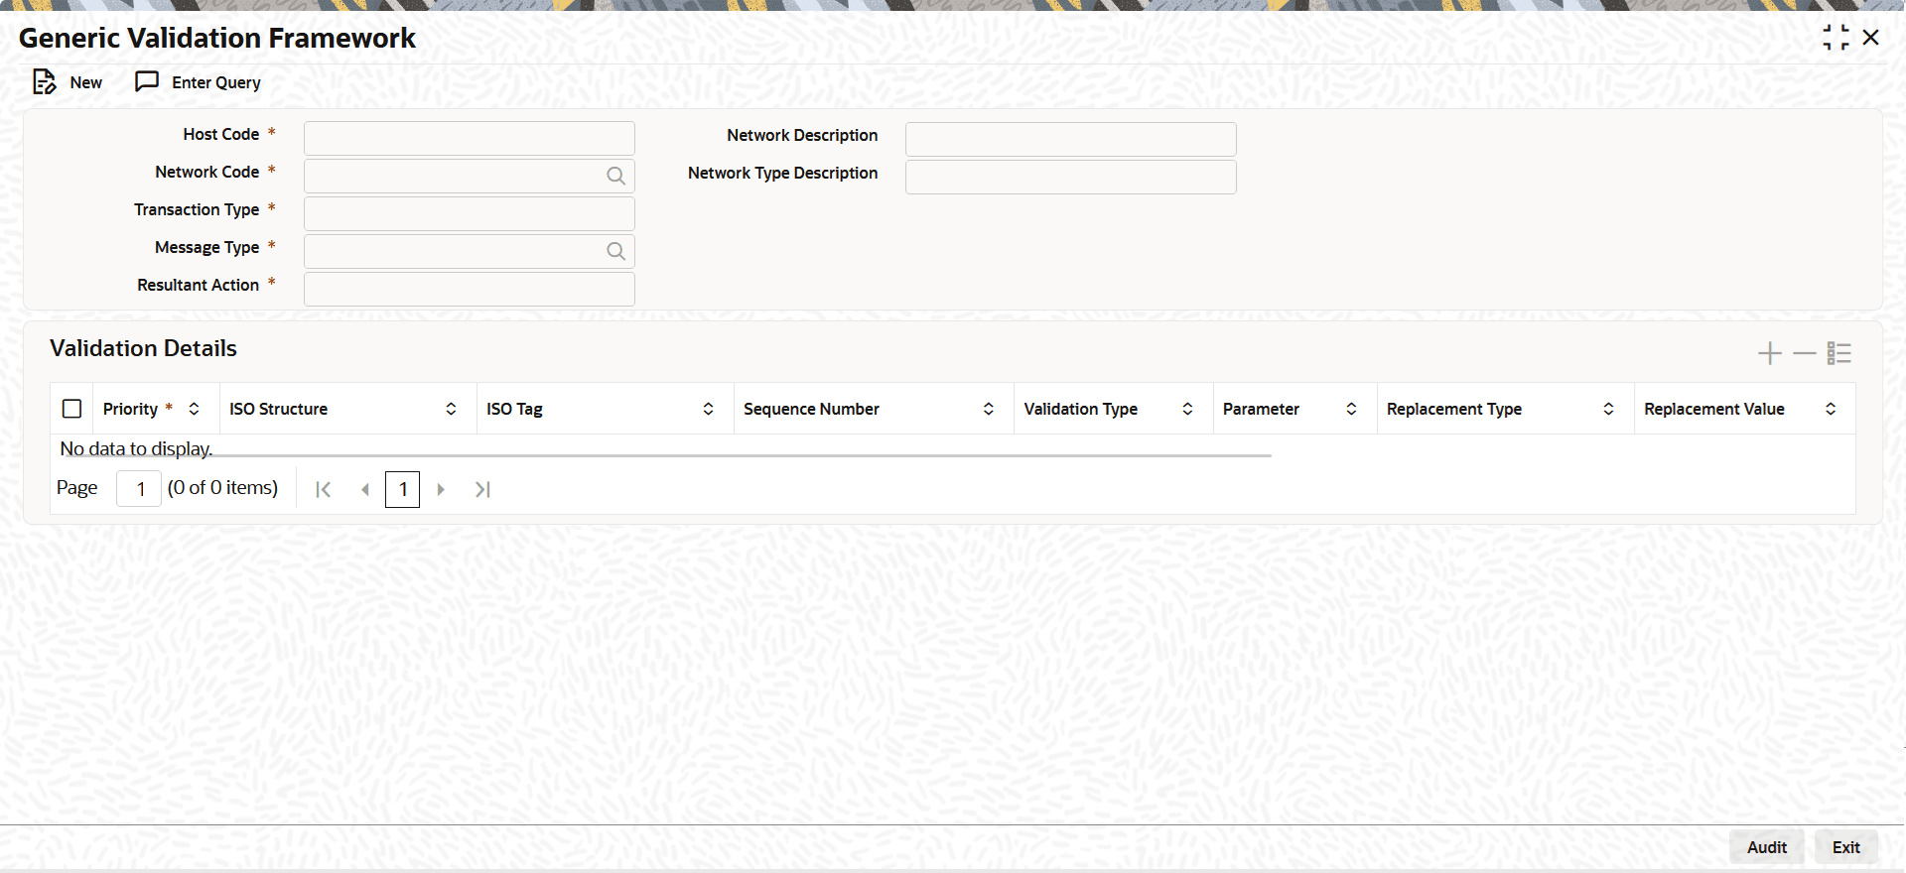Sort by ISO Tag column arrows
Viewport: 1906px width, 873px height.
point(708,409)
